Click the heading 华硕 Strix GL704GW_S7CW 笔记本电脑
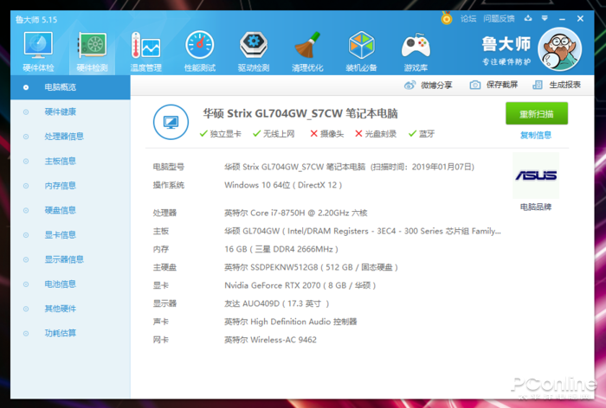Viewport: 606px width, 408px height. (300, 113)
